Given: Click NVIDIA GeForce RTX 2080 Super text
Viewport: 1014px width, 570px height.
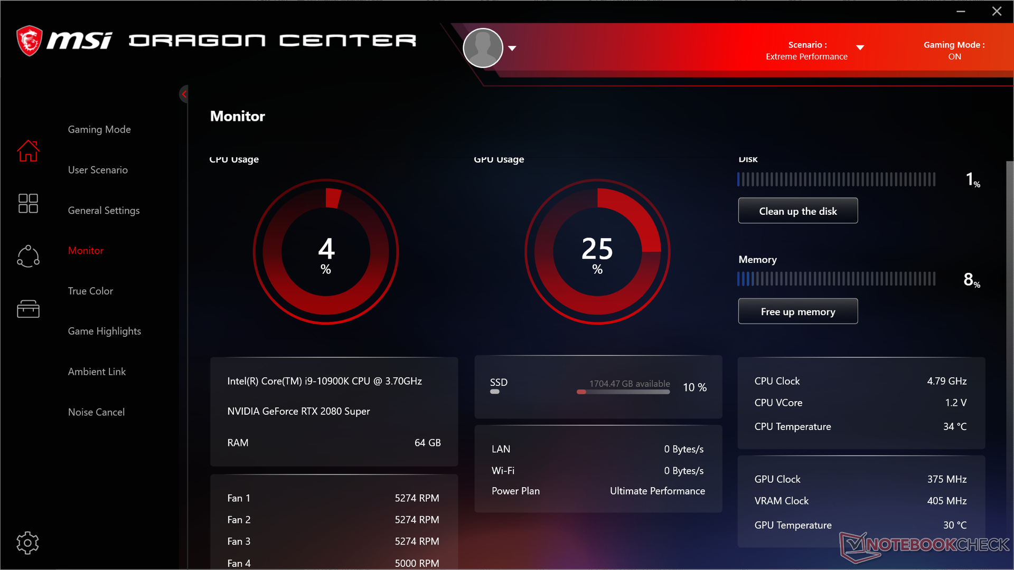Looking at the screenshot, I should pyautogui.click(x=298, y=411).
